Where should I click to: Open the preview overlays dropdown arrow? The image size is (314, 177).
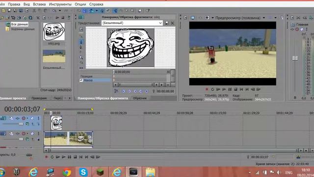[x=276, y=18]
